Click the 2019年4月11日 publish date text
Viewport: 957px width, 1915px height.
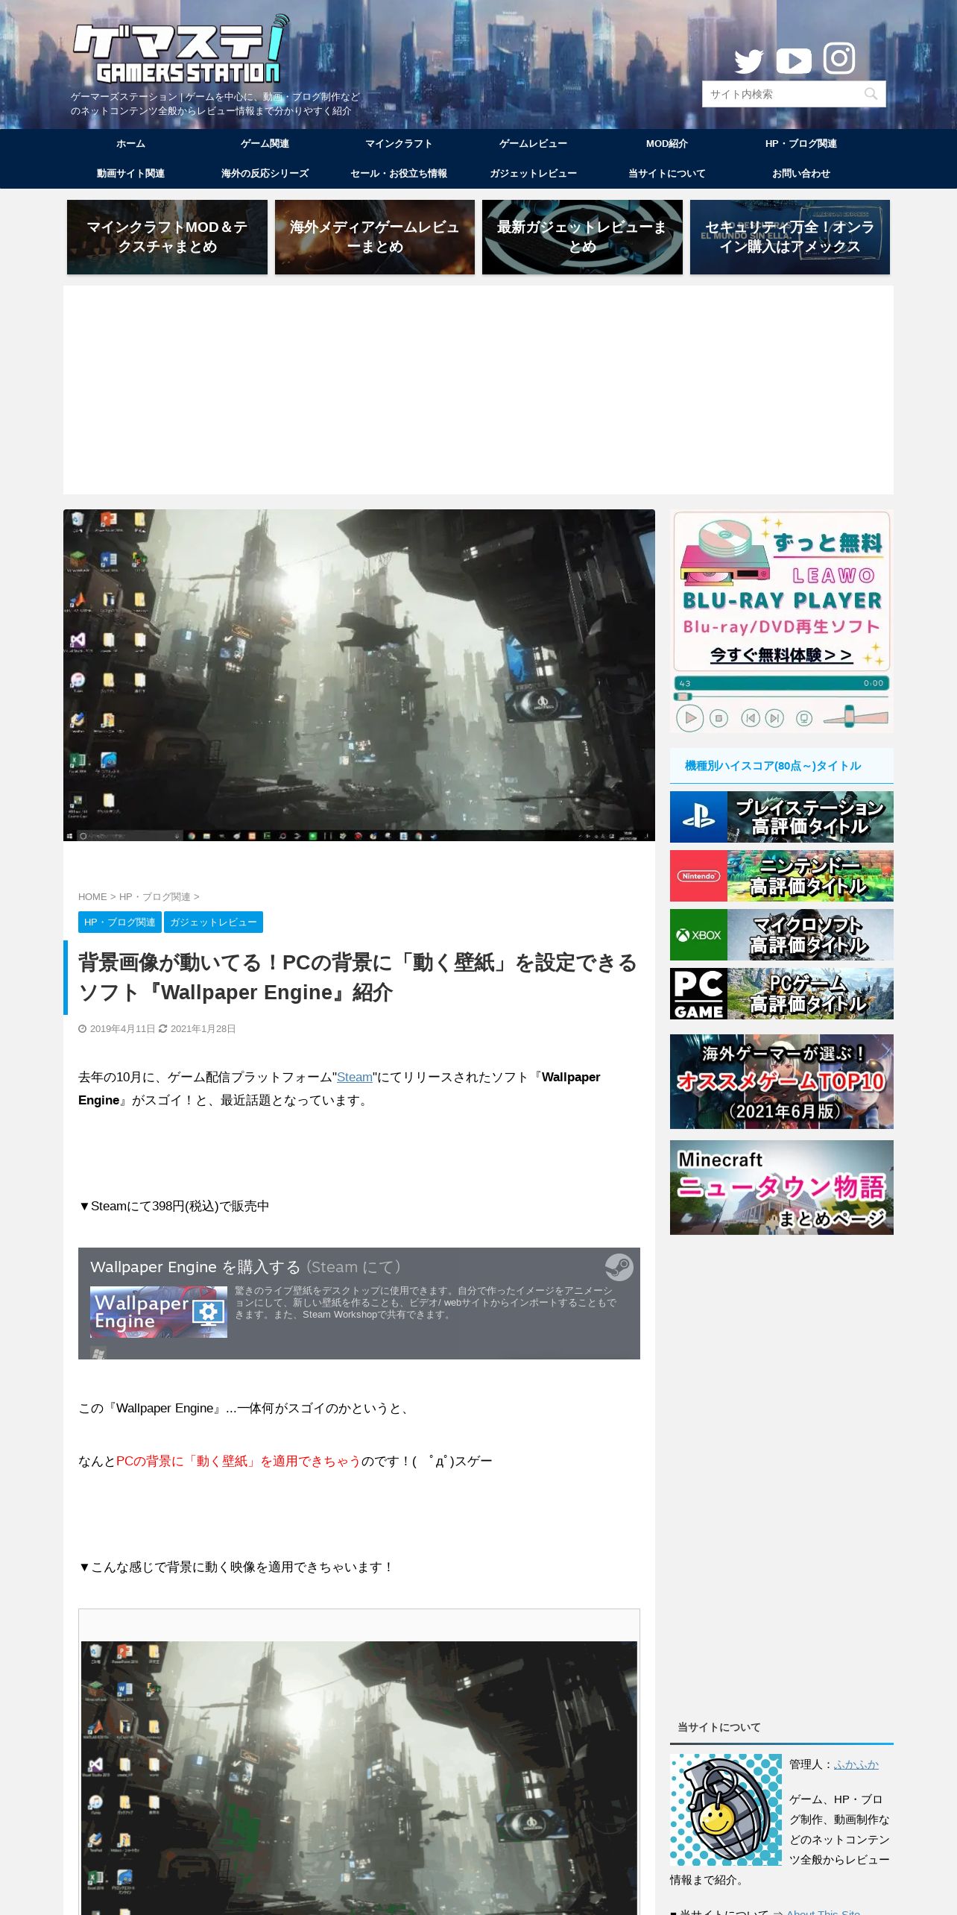point(122,1029)
